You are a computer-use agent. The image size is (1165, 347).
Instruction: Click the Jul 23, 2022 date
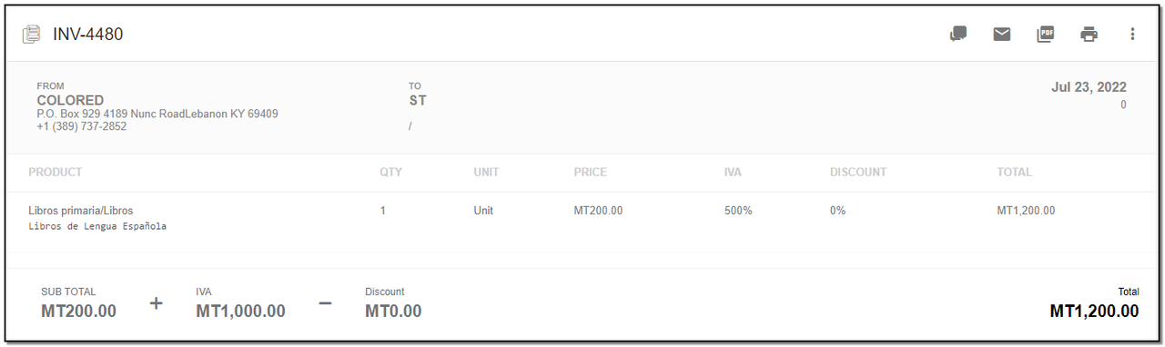click(1089, 87)
